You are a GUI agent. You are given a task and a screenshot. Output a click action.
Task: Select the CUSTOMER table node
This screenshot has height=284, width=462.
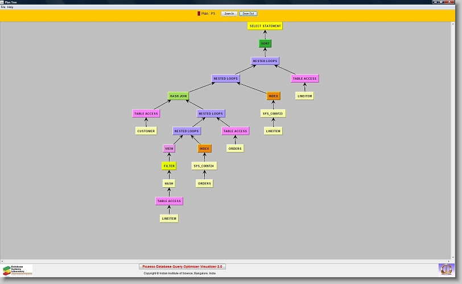click(146, 131)
